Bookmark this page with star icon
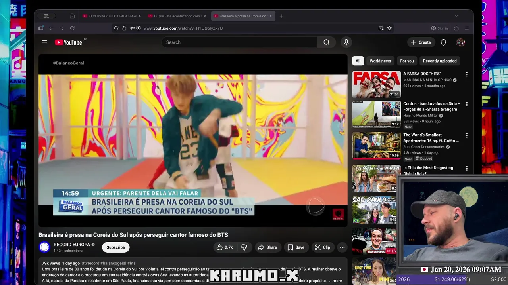Screen dimensions: 508x285 pos(389,28)
